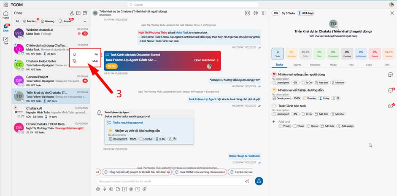Select the All chat filter
This screenshot has height=196, width=397.
(x=17, y=21)
